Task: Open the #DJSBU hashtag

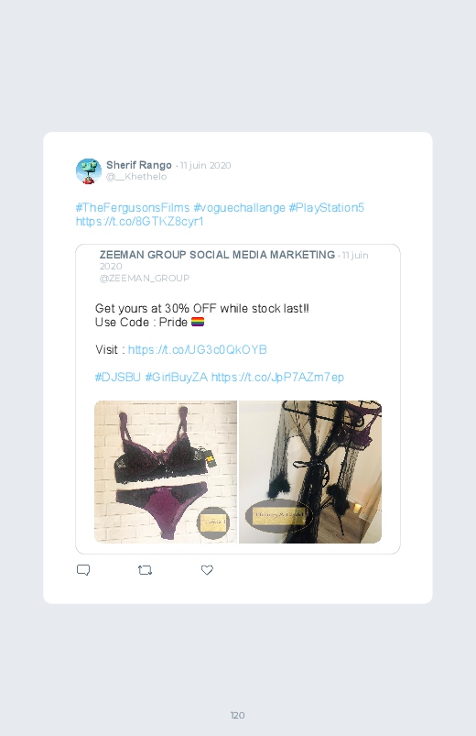Action: point(118,377)
